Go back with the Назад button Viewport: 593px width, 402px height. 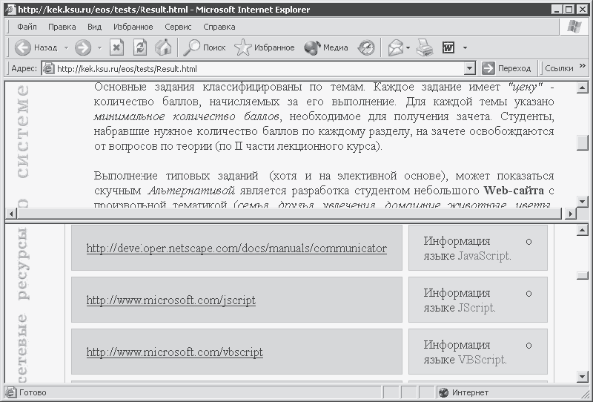tap(36, 47)
